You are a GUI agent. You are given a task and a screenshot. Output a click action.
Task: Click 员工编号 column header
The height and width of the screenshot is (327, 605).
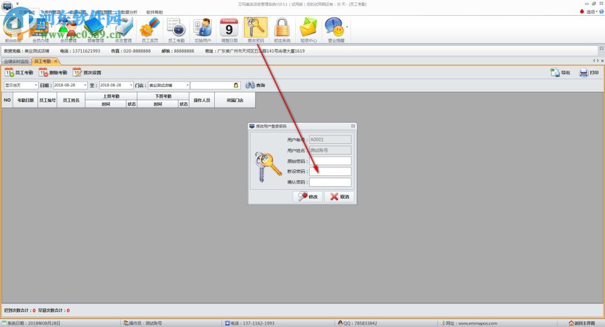click(x=47, y=100)
